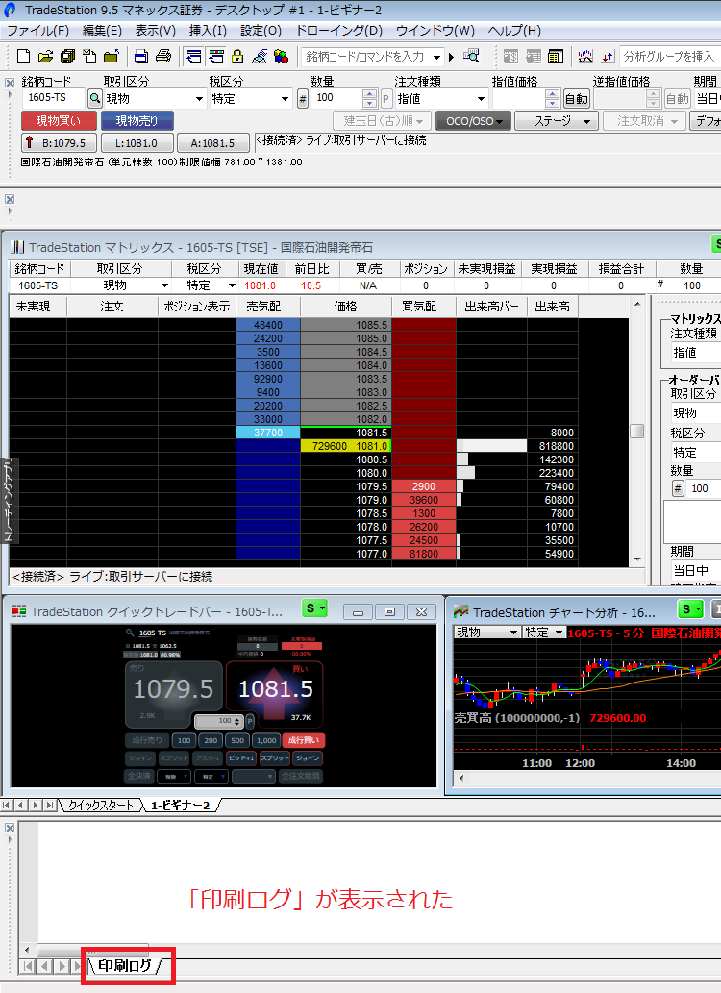Screen dimensions: 721x993
Task: Open the 注文種類 dropdown showing 指値
Action: pyautogui.click(x=481, y=99)
